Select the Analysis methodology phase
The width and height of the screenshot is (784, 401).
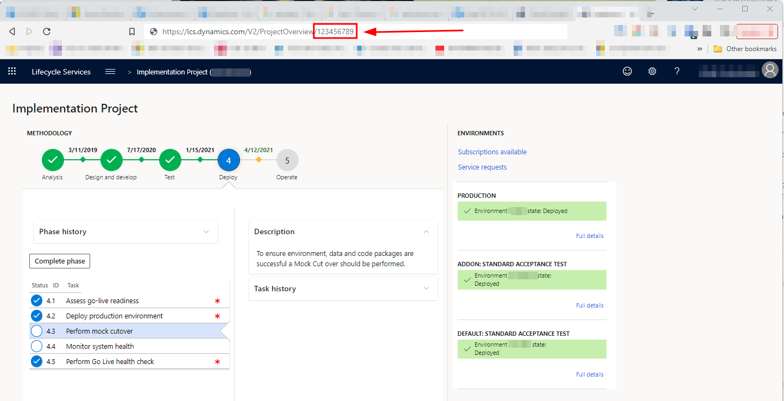click(53, 160)
